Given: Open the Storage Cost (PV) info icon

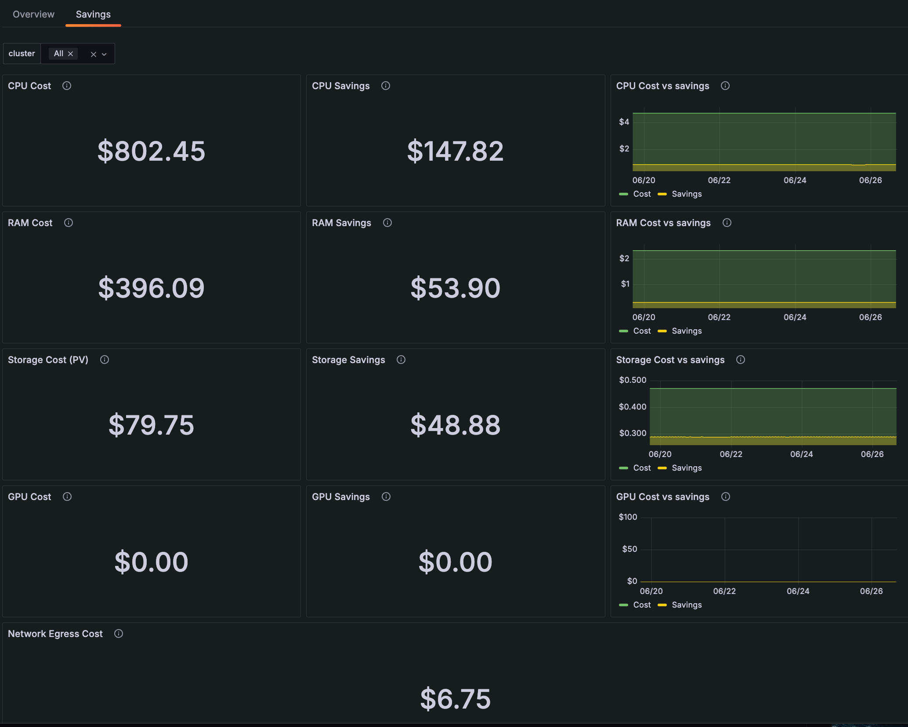Looking at the screenshot, I should click(104, 360).
